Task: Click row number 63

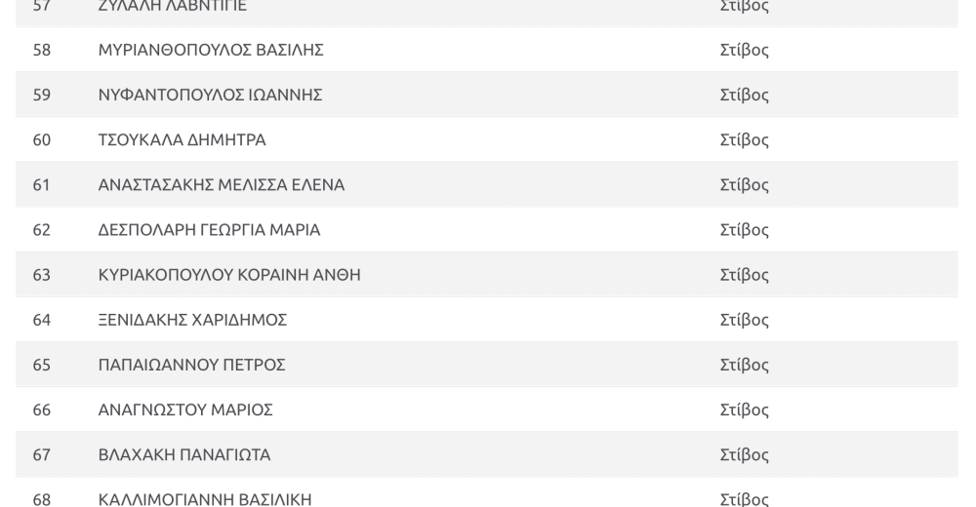Action: coord(42,275)
